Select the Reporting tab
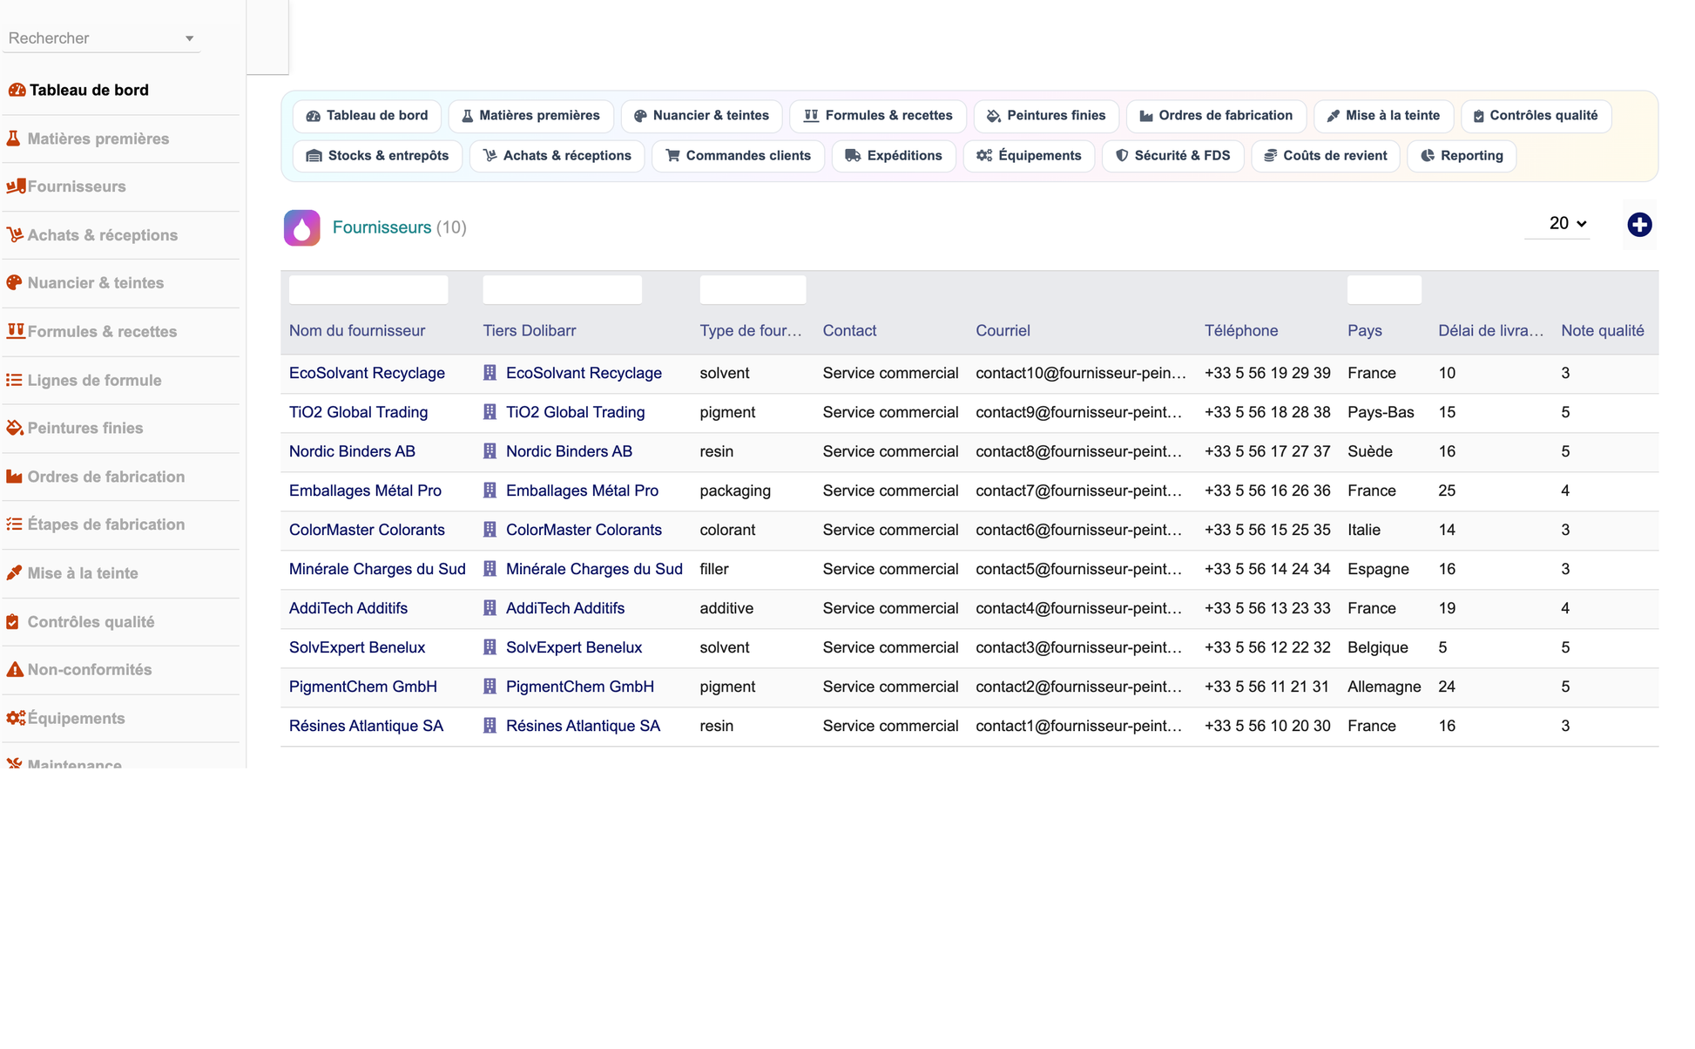The image size is (1695, 1049). (1461, 156)
